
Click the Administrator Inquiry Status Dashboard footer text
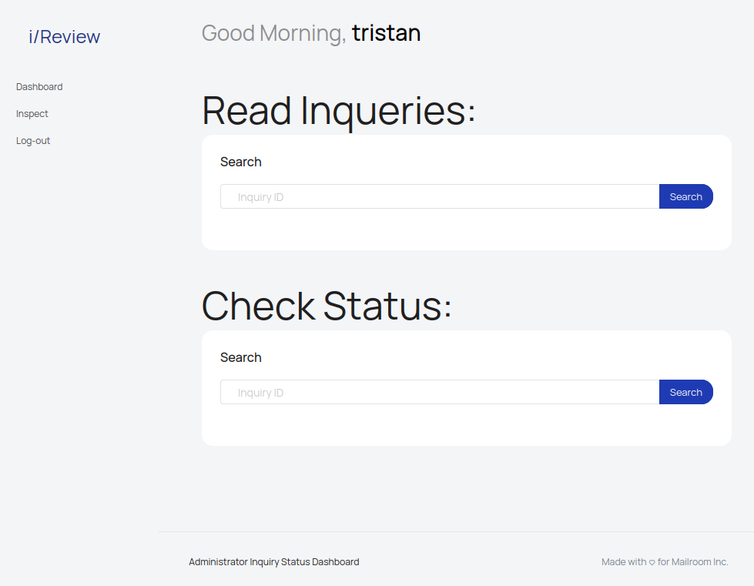tap(273, 562)
